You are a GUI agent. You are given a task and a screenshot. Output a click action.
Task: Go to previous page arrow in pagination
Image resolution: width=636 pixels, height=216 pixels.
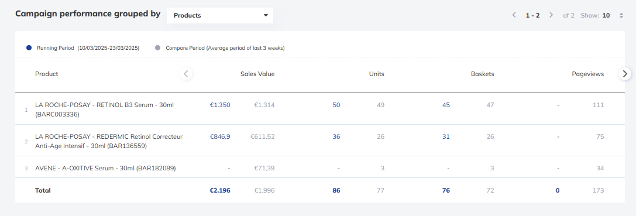514,15
